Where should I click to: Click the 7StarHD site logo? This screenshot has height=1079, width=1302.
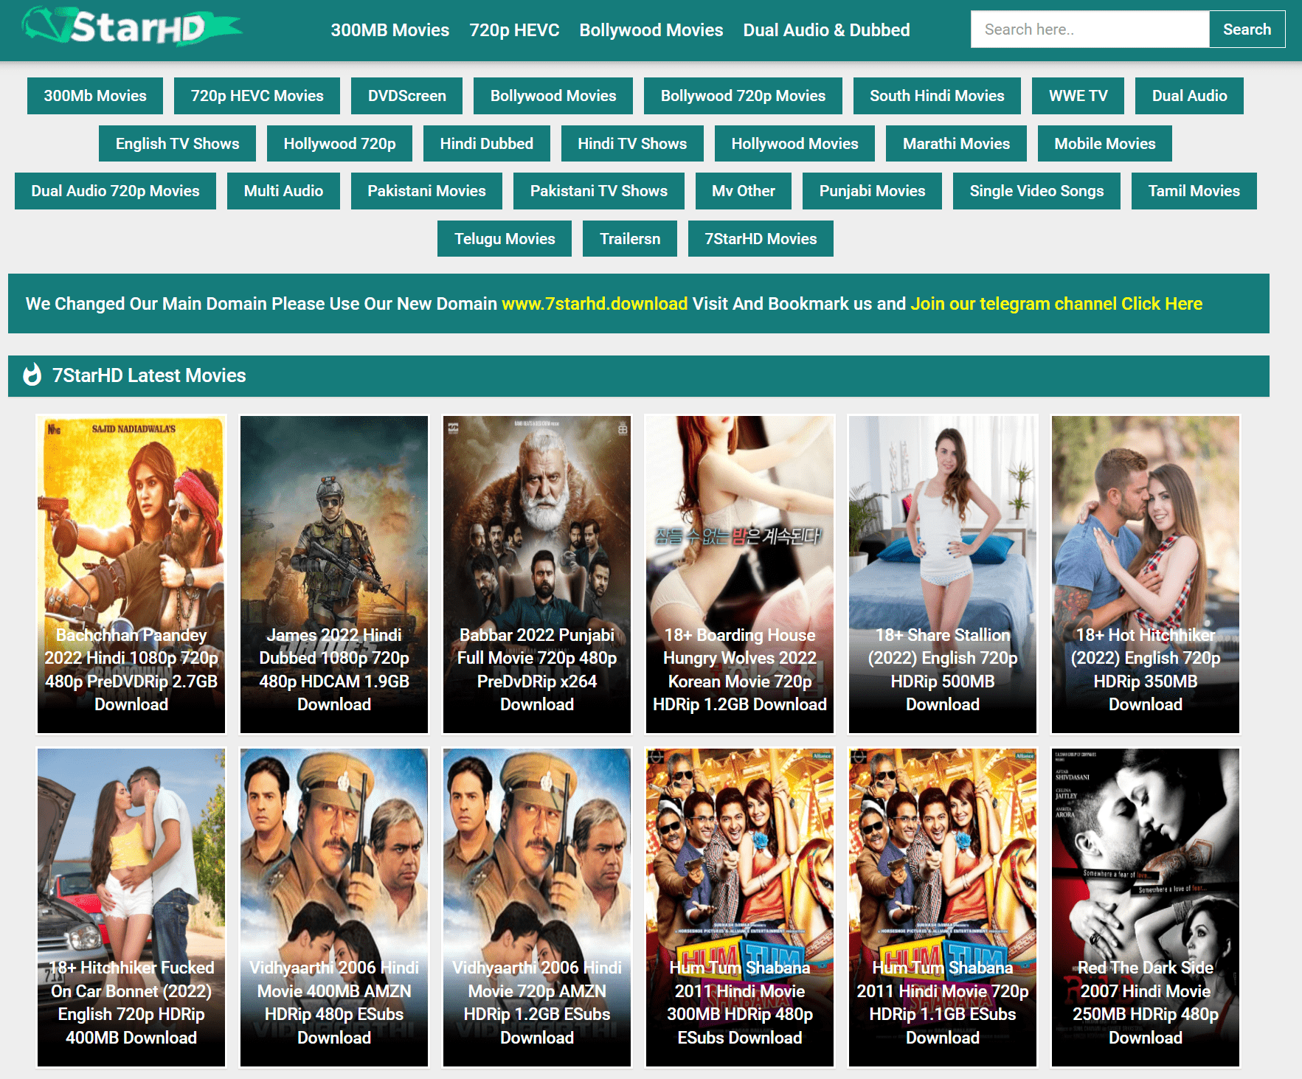pos(131,27)
